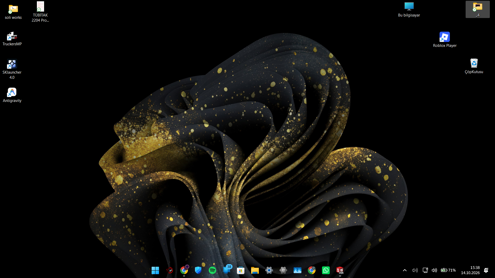Open File Explorer from the taskbar
The image size is (495, 278).
coord(255,270)
